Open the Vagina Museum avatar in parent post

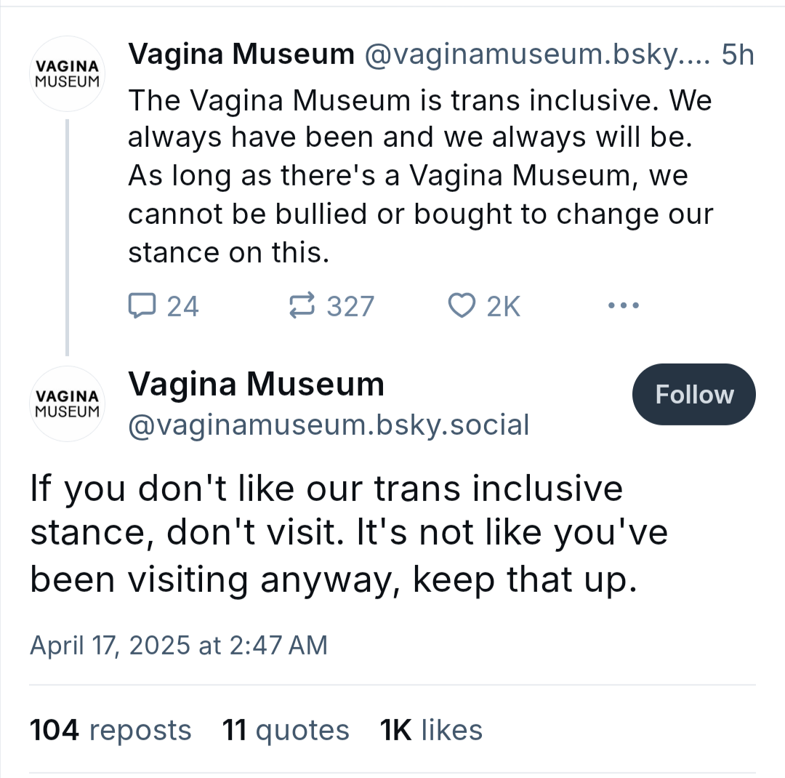pyautogui.click(x=67, y=73)
